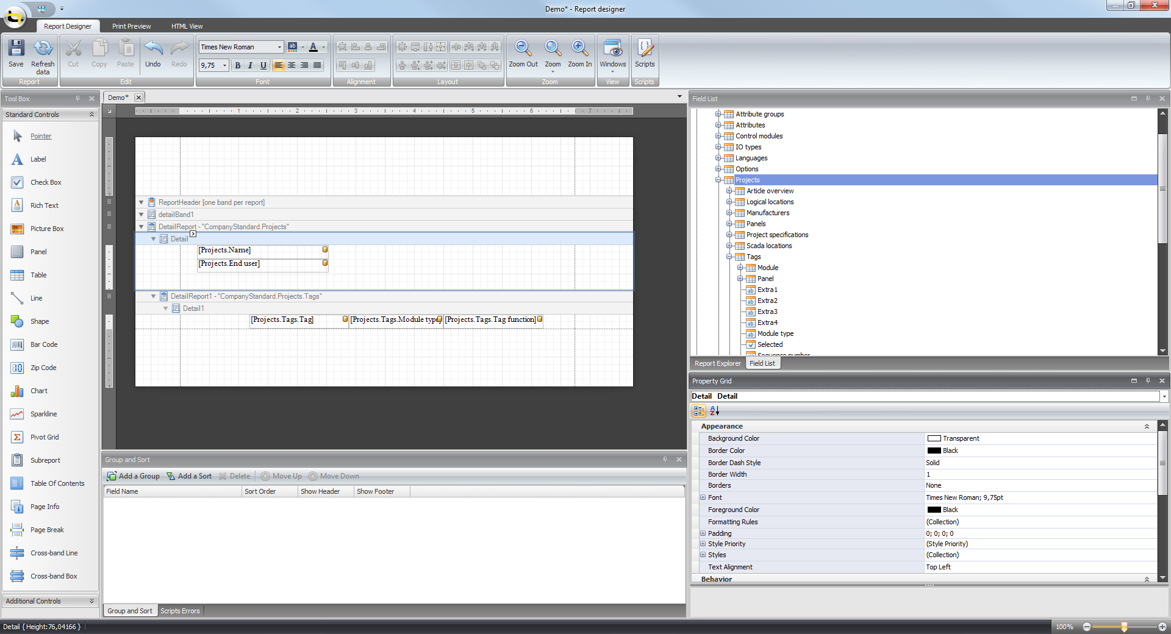Expand the Attribute groups tree node

pyautogui.click(x=718, y=114)
